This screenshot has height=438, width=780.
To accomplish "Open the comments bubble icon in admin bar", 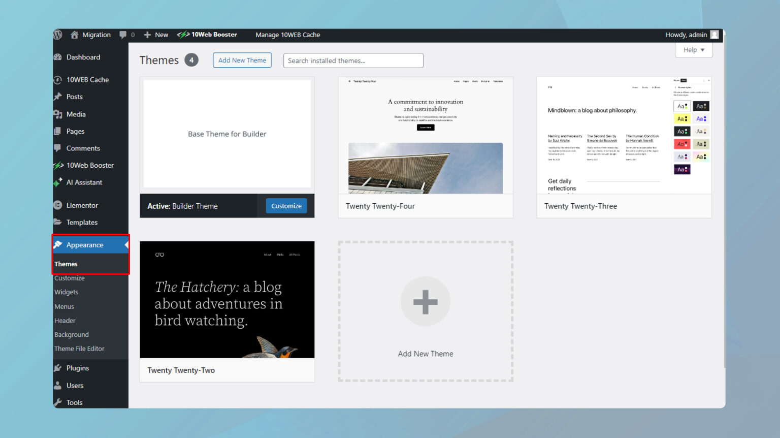I will click(x=123, y=35).
